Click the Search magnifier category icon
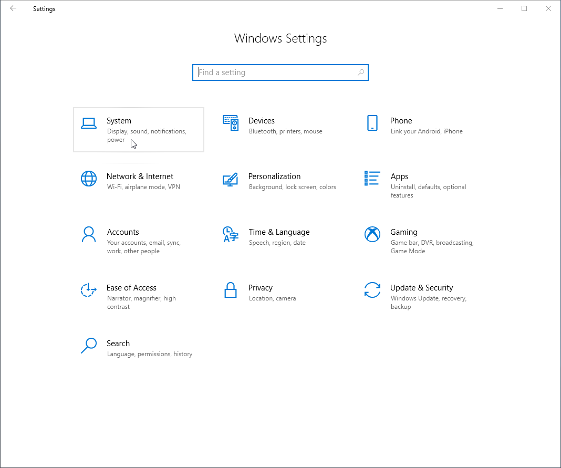The width and height of the screenshot is (561, 468). (88, 346)
